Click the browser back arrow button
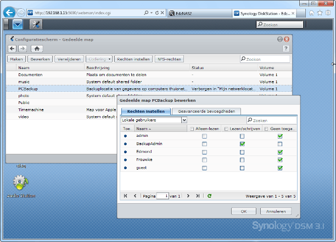The height and width of the screenshot is (242, 336). point(9,13)
